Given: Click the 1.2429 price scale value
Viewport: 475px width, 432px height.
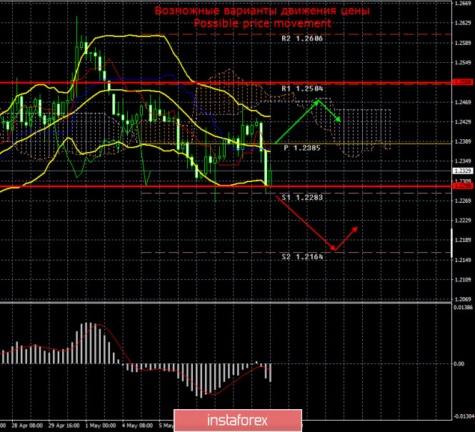Looking at the screenshot, I should tap(463, 122).
